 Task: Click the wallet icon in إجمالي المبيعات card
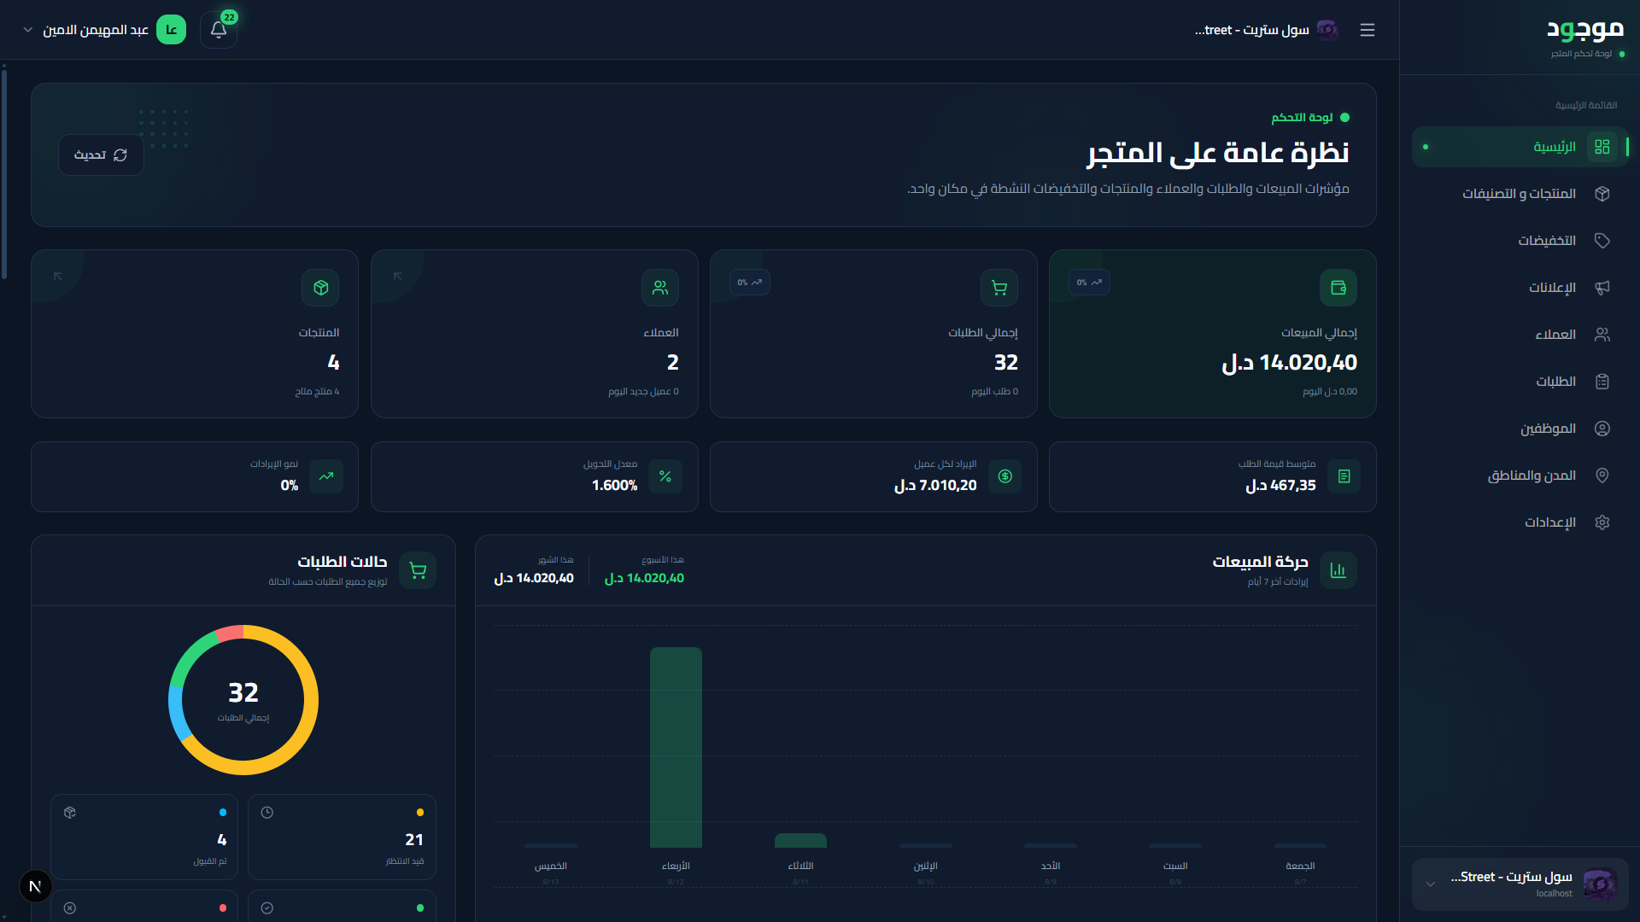pyautogui.click(x=1338, y=288)
